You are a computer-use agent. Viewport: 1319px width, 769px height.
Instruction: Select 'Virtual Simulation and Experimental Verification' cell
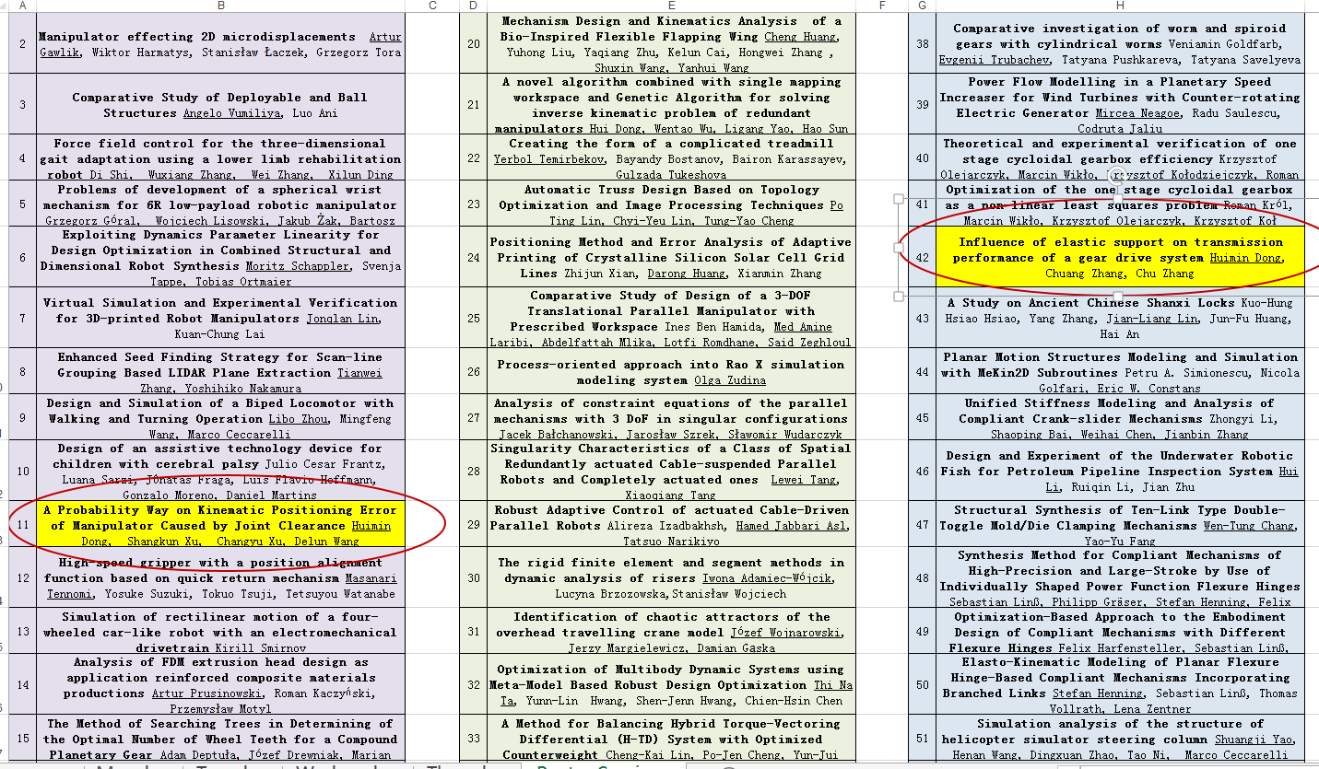pyautogui.click(x=220, y=318)
